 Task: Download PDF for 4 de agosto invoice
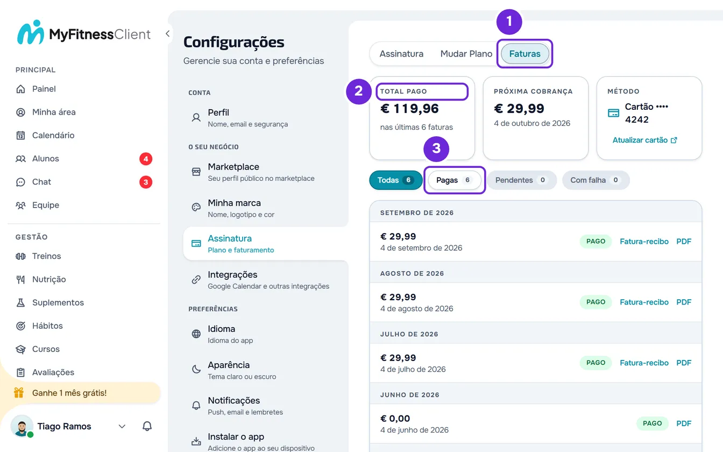[x=684, y=302]
